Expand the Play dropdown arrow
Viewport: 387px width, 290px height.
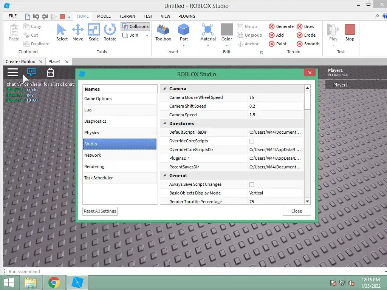(333, 46)
